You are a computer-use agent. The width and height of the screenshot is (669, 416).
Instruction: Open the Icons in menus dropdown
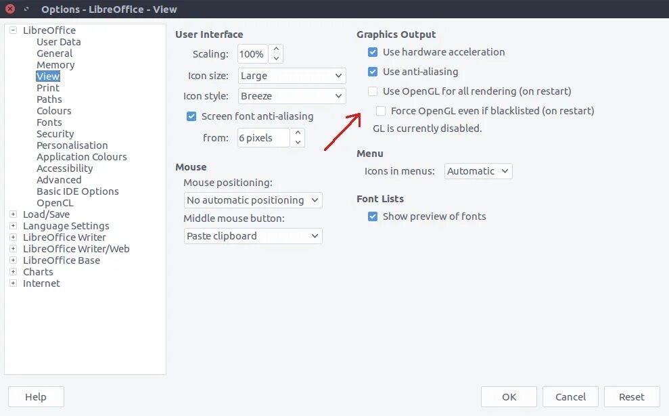(478, 171)
